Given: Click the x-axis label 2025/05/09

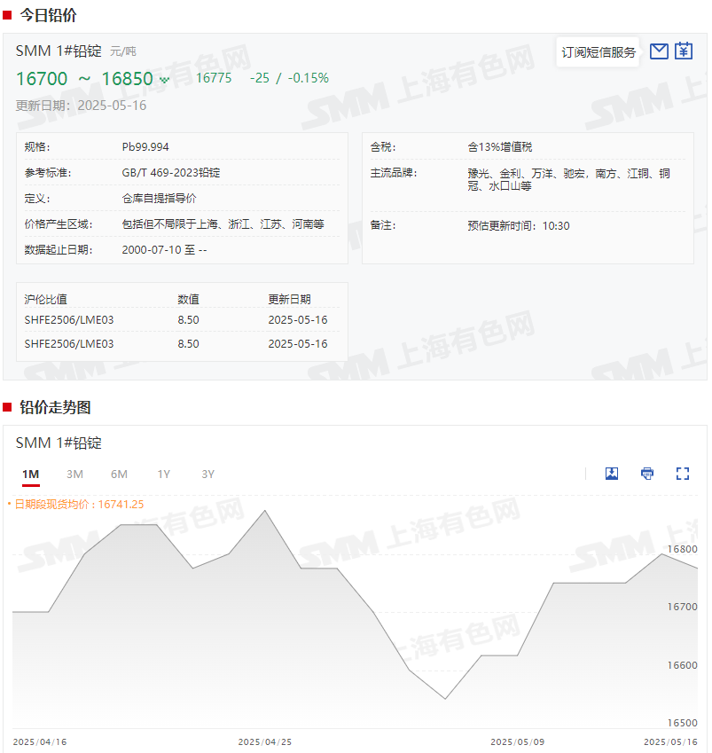Looking at the screenshot, I should tap(518, 742).
